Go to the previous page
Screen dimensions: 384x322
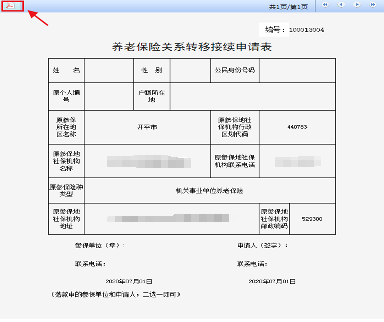(x=341, y=5)
